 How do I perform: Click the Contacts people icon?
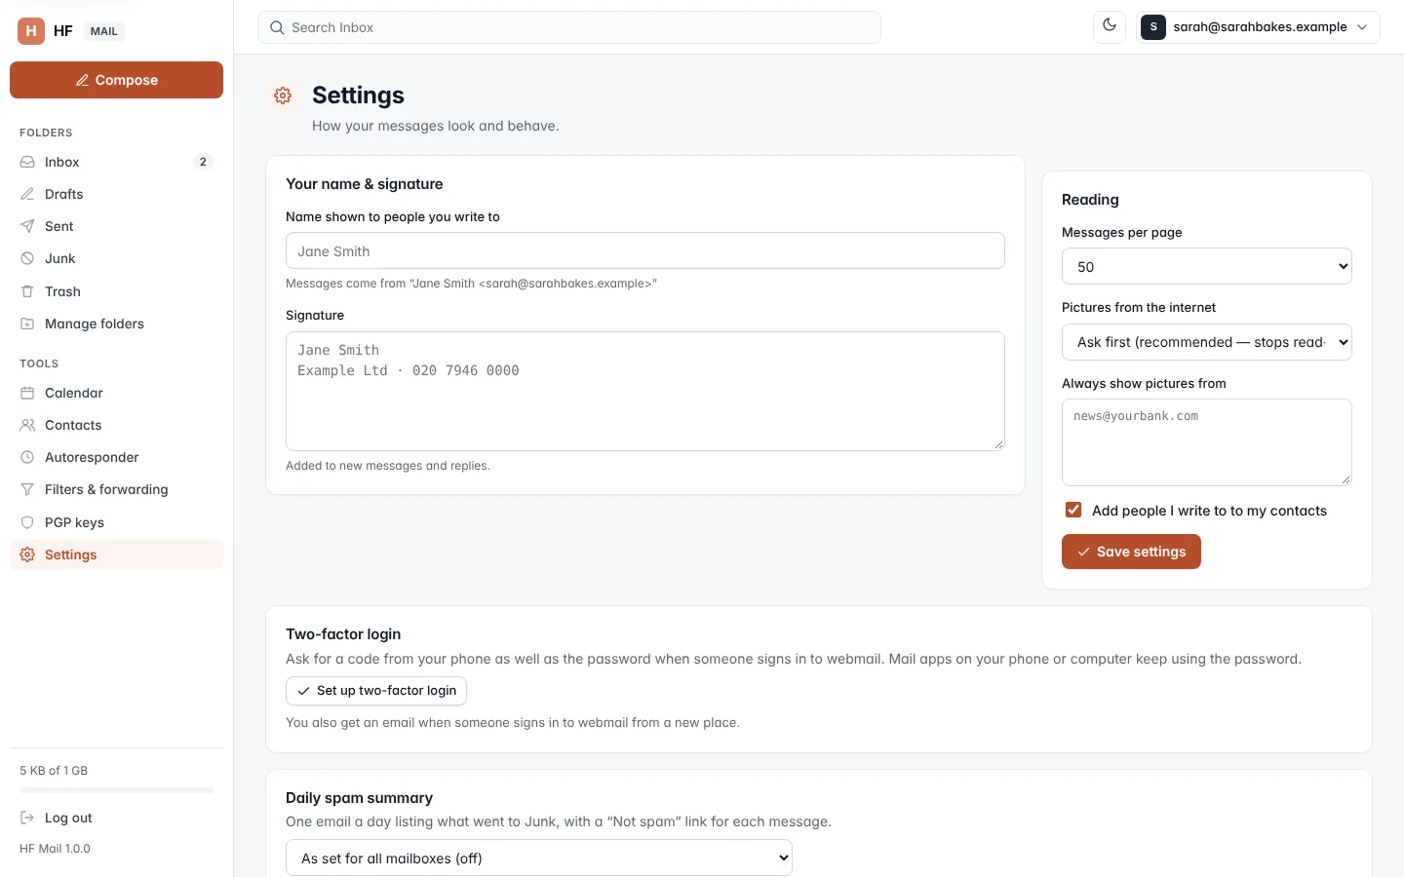pyautogui.click(x=27, y=425)
